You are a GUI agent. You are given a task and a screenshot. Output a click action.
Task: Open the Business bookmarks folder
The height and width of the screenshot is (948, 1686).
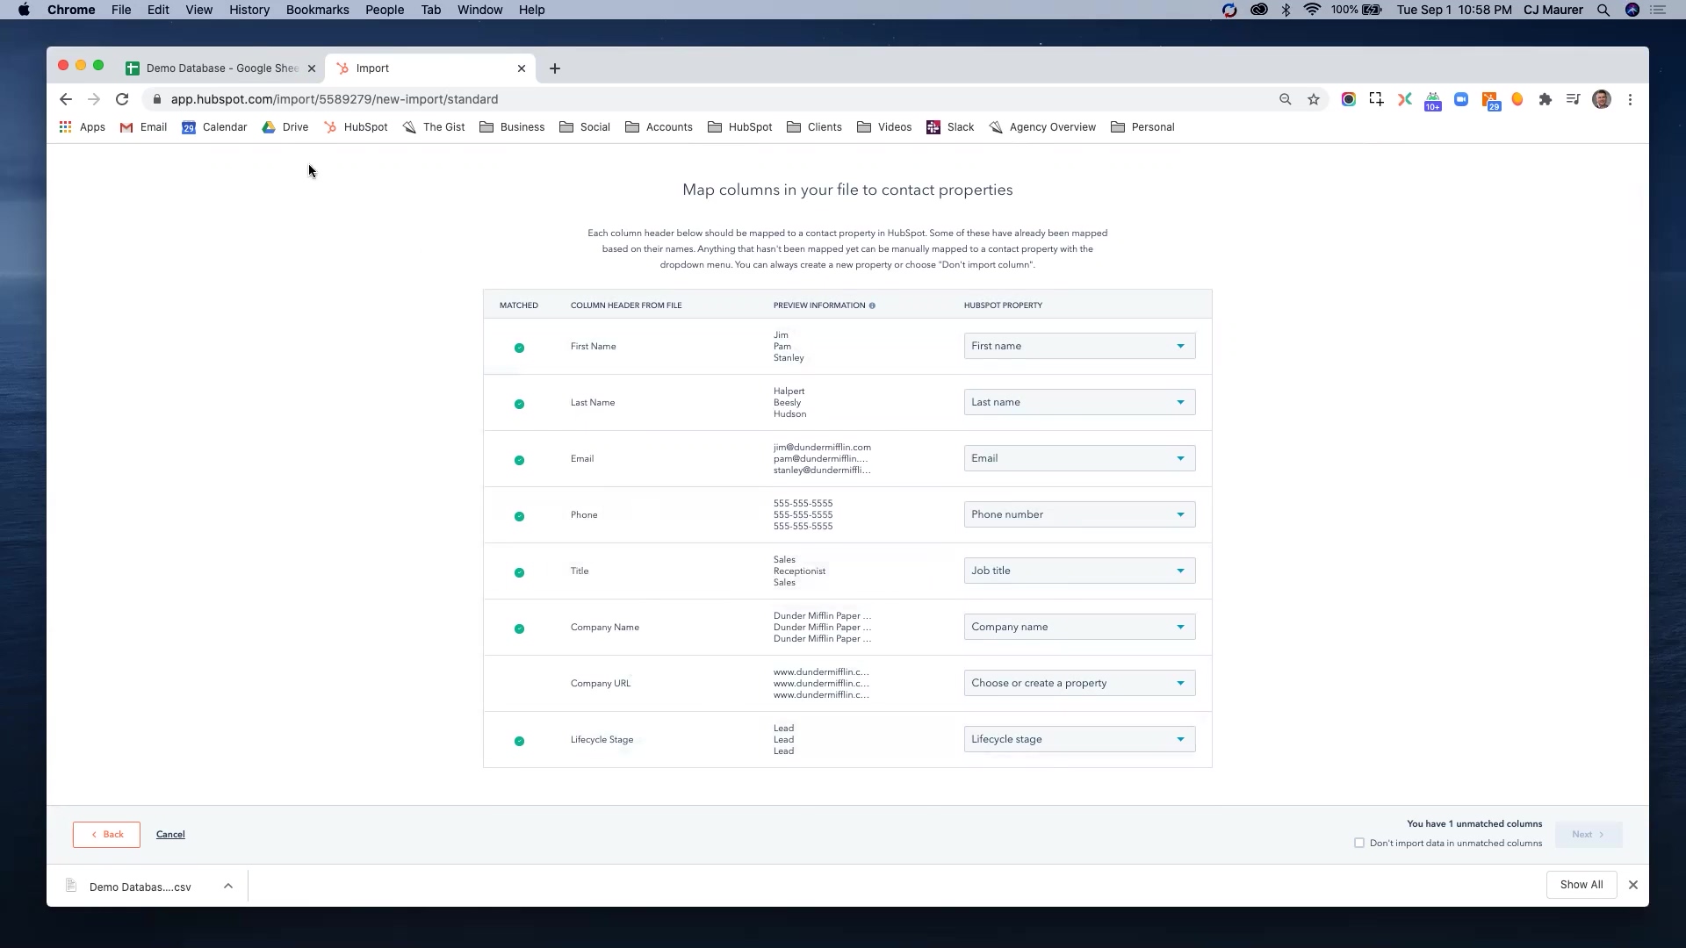[x=512, y=127]
